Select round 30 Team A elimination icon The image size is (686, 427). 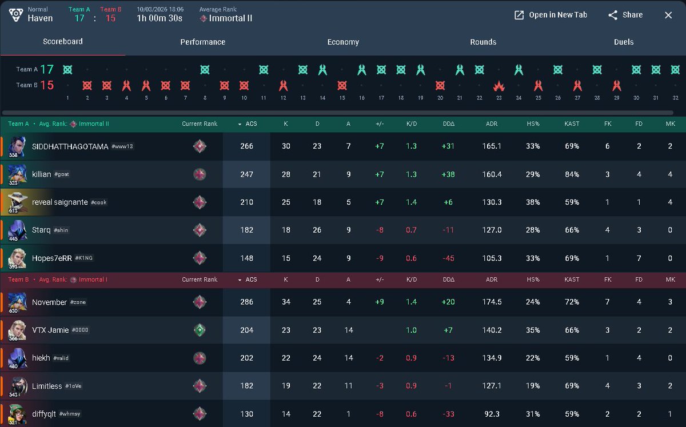pos(636,70)
